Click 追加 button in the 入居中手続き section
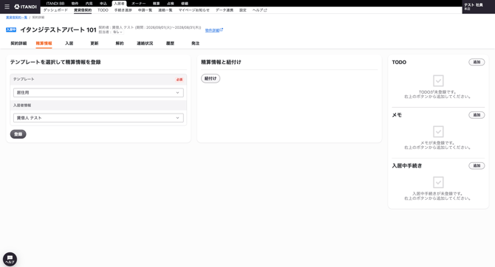The height and width of the screenshot is (267, 495). point(477,166)
